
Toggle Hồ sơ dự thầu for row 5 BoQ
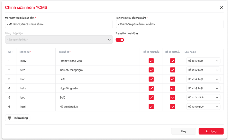[173, 97]
